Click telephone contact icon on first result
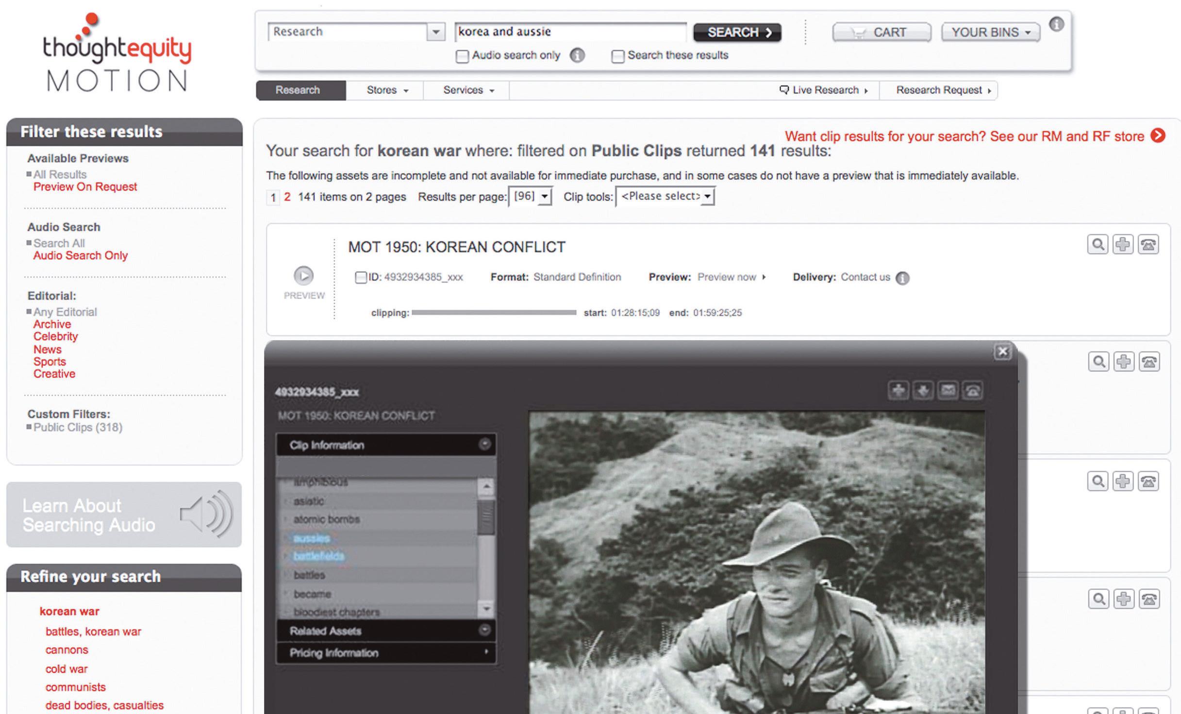Viewport: 1181px width, 714px height. pyautogui.click(x=1148, y=244)
